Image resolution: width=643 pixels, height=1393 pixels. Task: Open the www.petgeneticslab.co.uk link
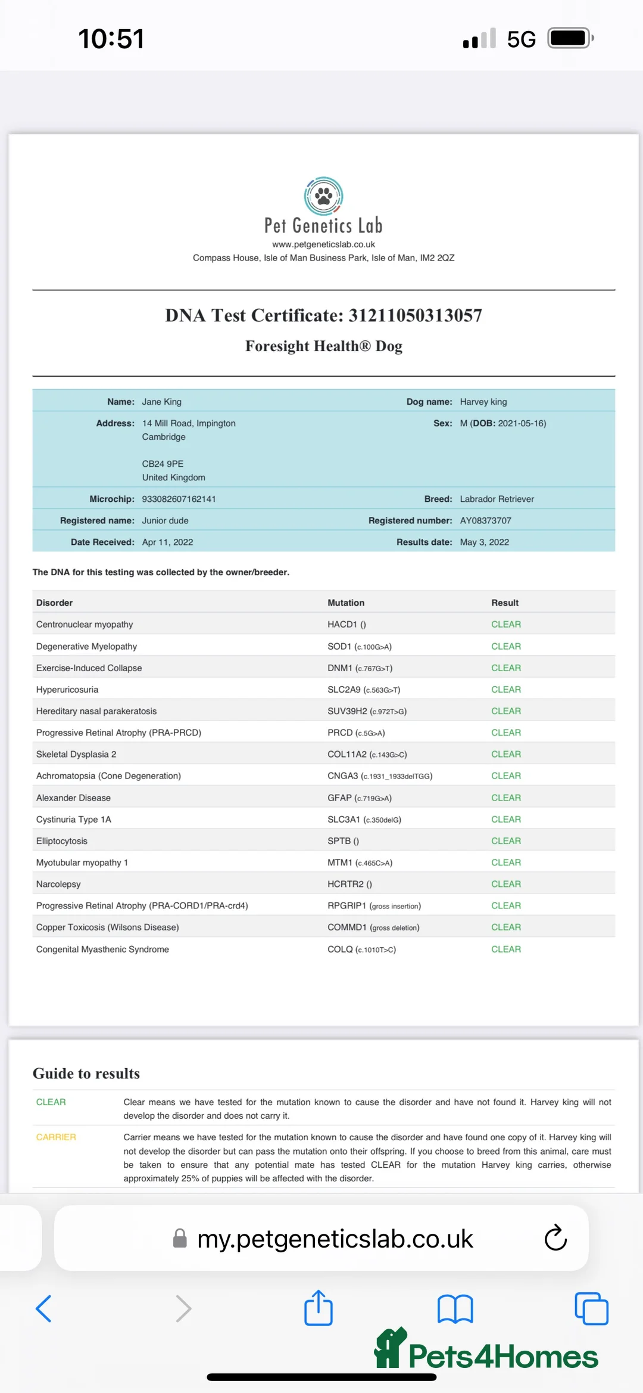tap(323, 244)
